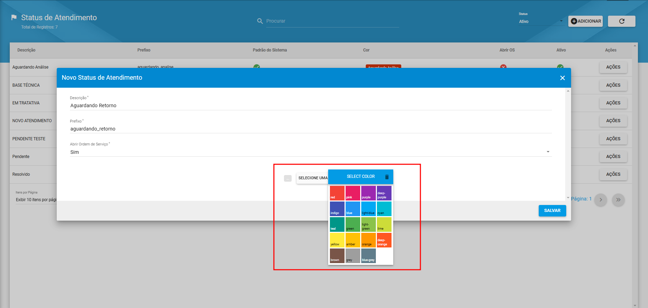
Task: Pick the orange color swatch
Action: click(x=369, y=240)
